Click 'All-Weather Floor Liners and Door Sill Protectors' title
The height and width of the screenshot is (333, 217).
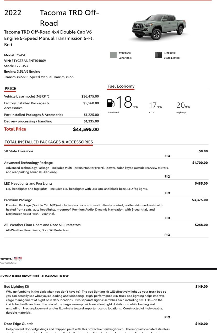(42, 225)
